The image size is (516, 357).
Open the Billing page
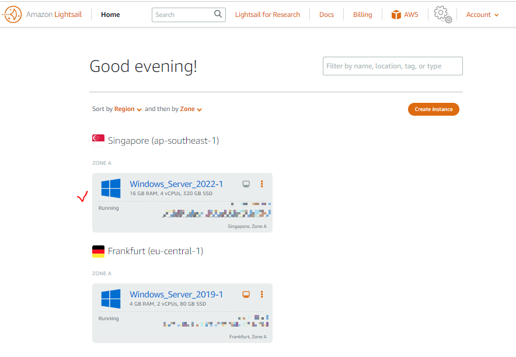(362, 15)
